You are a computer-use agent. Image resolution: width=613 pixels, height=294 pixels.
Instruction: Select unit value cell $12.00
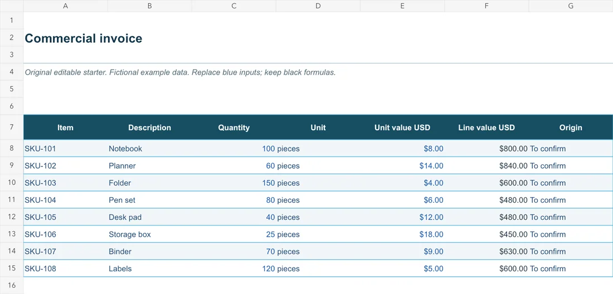[x=402, y=217]
